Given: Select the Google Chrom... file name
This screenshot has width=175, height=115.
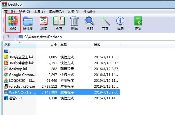Looking at the screenshot, I should (x=22, y=75).
